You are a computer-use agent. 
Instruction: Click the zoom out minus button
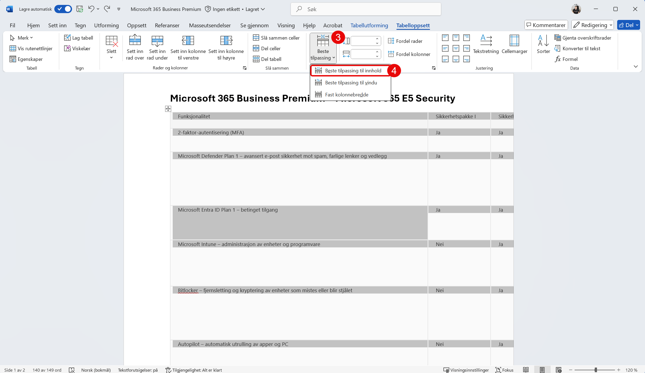tap(571, 370)
